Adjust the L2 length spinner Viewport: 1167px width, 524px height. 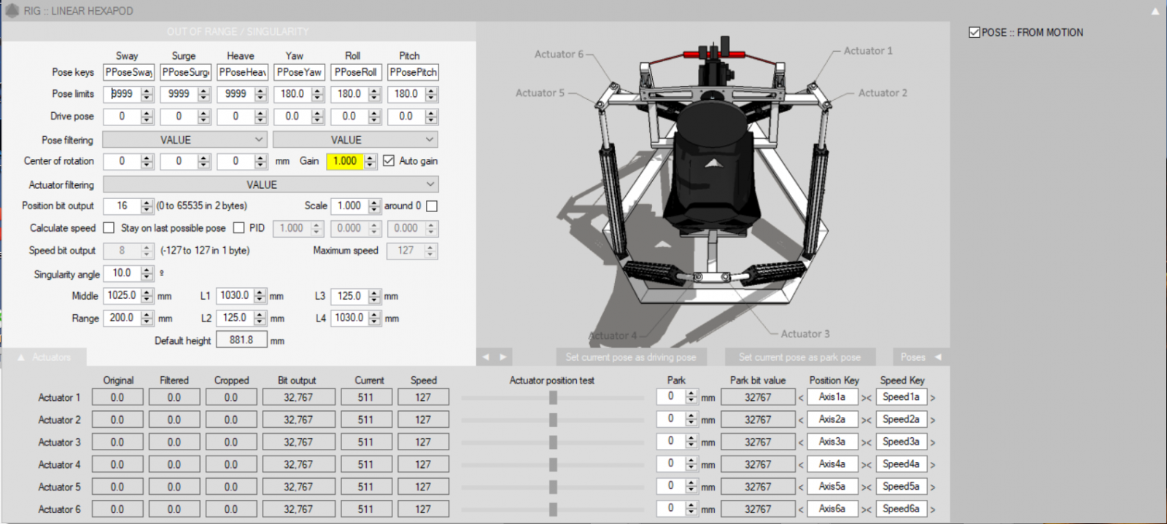260,318
